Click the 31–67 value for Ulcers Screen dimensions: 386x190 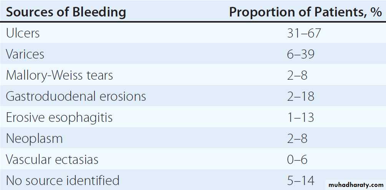(303, 33)
